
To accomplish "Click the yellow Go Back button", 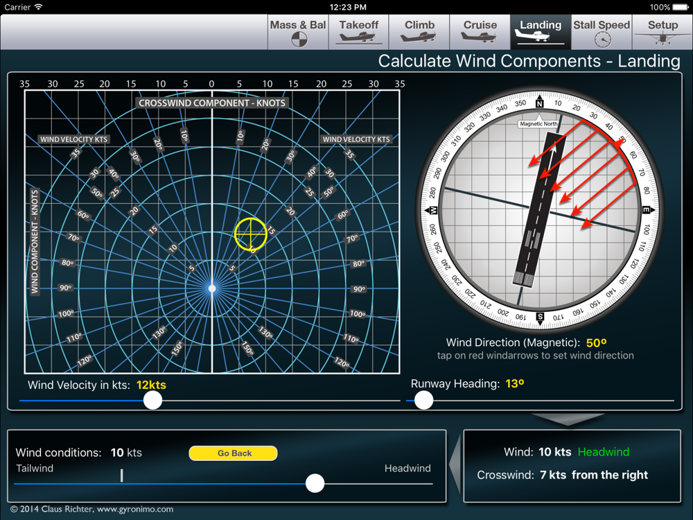I will pyautogui.click(x=234, y=453).
